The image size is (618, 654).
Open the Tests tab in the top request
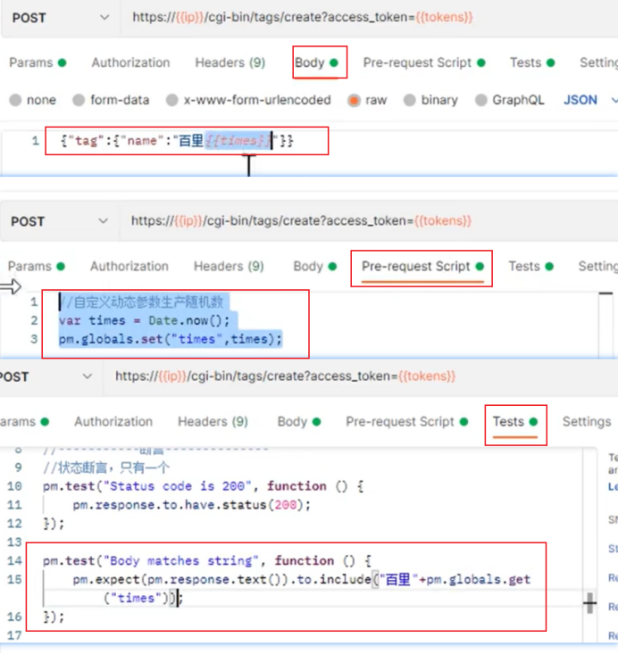pyautogui.click(x=532, y=62)
